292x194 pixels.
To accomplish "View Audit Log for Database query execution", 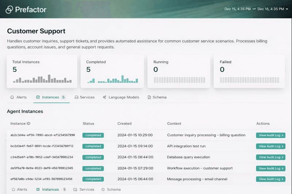I will point(270,157).
